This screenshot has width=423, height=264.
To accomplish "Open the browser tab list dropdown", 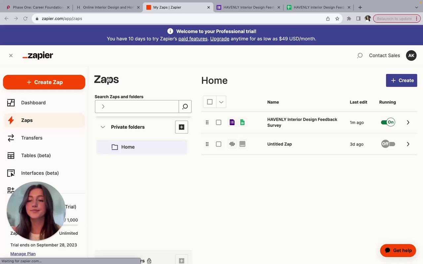I will (x=416, y=7).
